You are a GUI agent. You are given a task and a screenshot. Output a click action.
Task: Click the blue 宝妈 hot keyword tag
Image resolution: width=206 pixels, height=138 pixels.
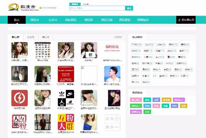(157, 100)
